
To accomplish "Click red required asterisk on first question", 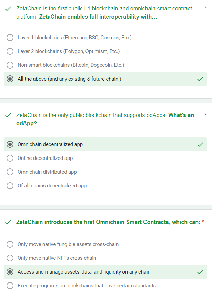I will point(206,8).
